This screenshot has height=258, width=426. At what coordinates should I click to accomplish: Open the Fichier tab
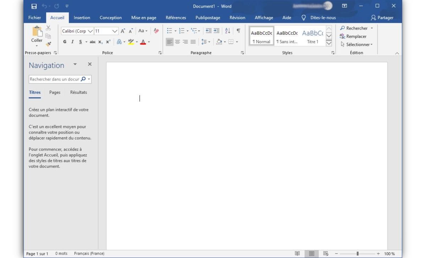coord(34,18)
